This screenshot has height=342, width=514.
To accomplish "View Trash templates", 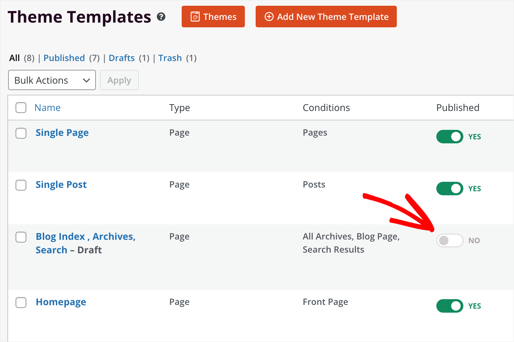I will pyautogui.click(x=170, y=58).
